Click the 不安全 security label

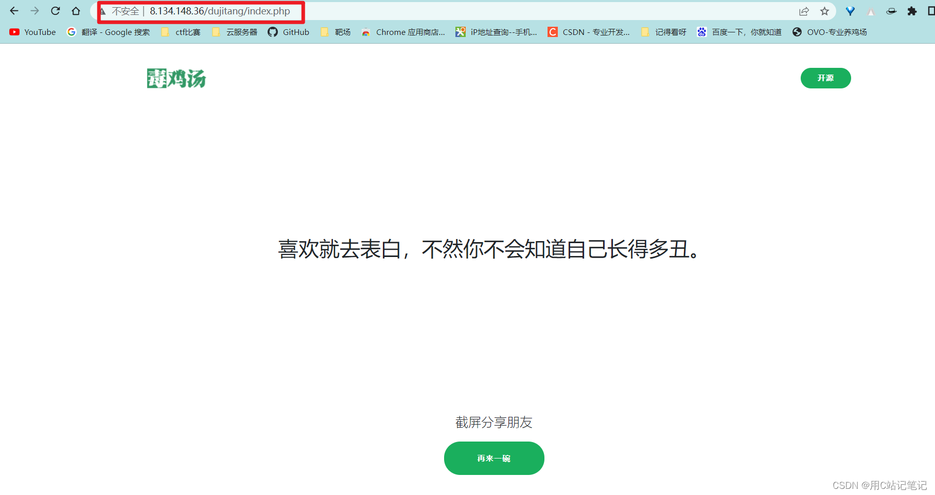(x=126, y=11)
